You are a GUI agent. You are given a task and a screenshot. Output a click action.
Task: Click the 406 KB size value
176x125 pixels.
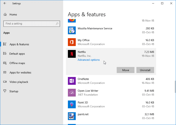[150, 79]
